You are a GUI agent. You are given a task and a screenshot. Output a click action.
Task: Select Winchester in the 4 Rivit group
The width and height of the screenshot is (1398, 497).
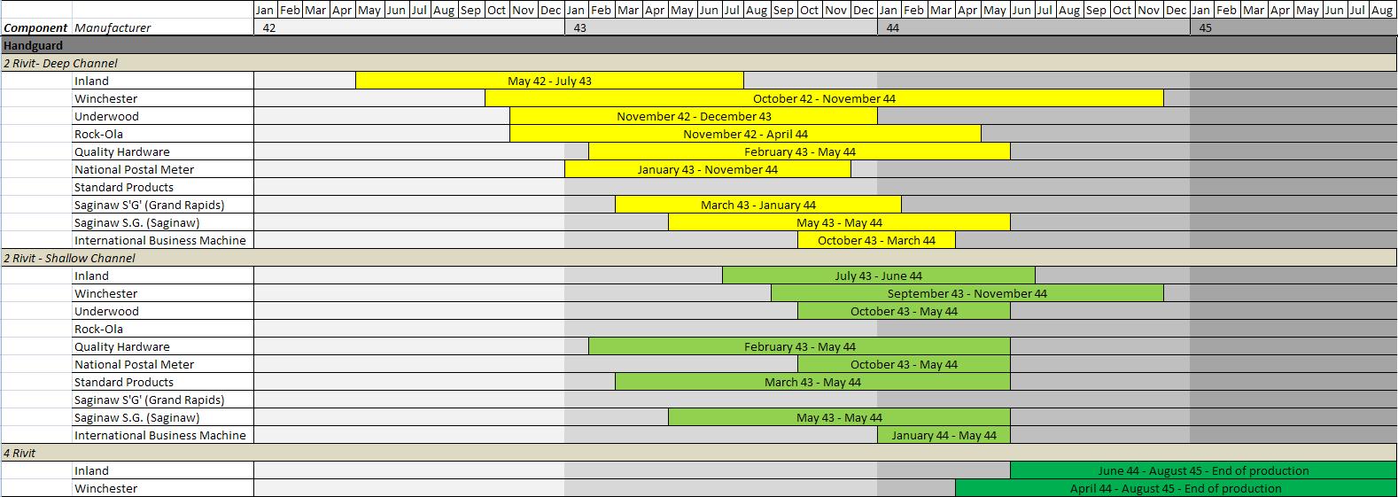point(163,488)
